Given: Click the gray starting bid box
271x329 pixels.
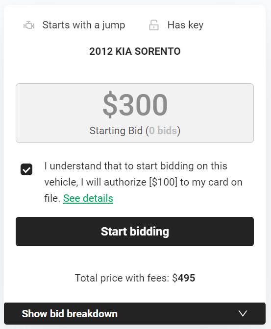Looking at the screenshot, I should [x=135, y=113].
